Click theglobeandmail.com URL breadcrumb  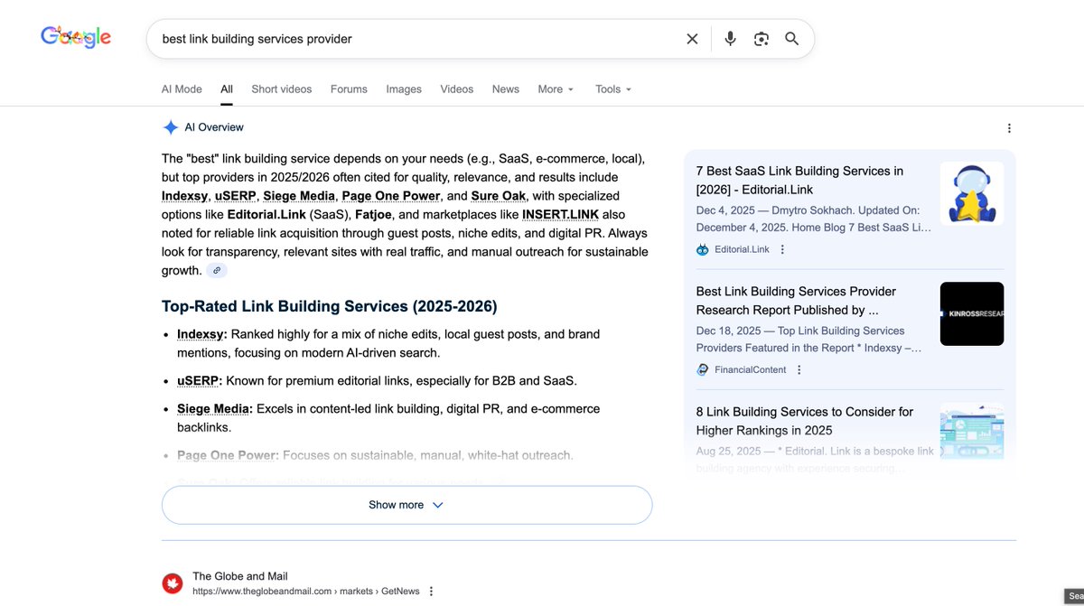coord(306,592)
